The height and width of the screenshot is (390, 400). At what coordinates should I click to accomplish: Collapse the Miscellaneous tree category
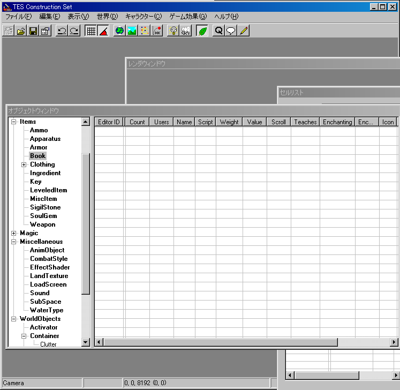[14, 242]
